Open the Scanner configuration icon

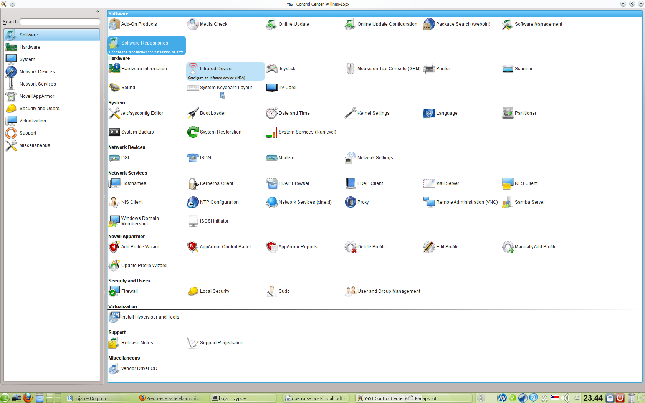[x=508, y=69]
